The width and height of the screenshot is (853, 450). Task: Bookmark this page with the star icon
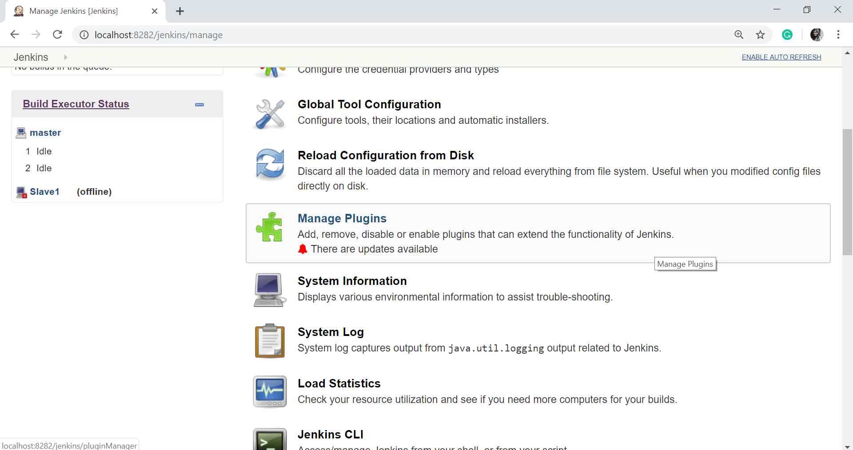(x=761, y=35)
